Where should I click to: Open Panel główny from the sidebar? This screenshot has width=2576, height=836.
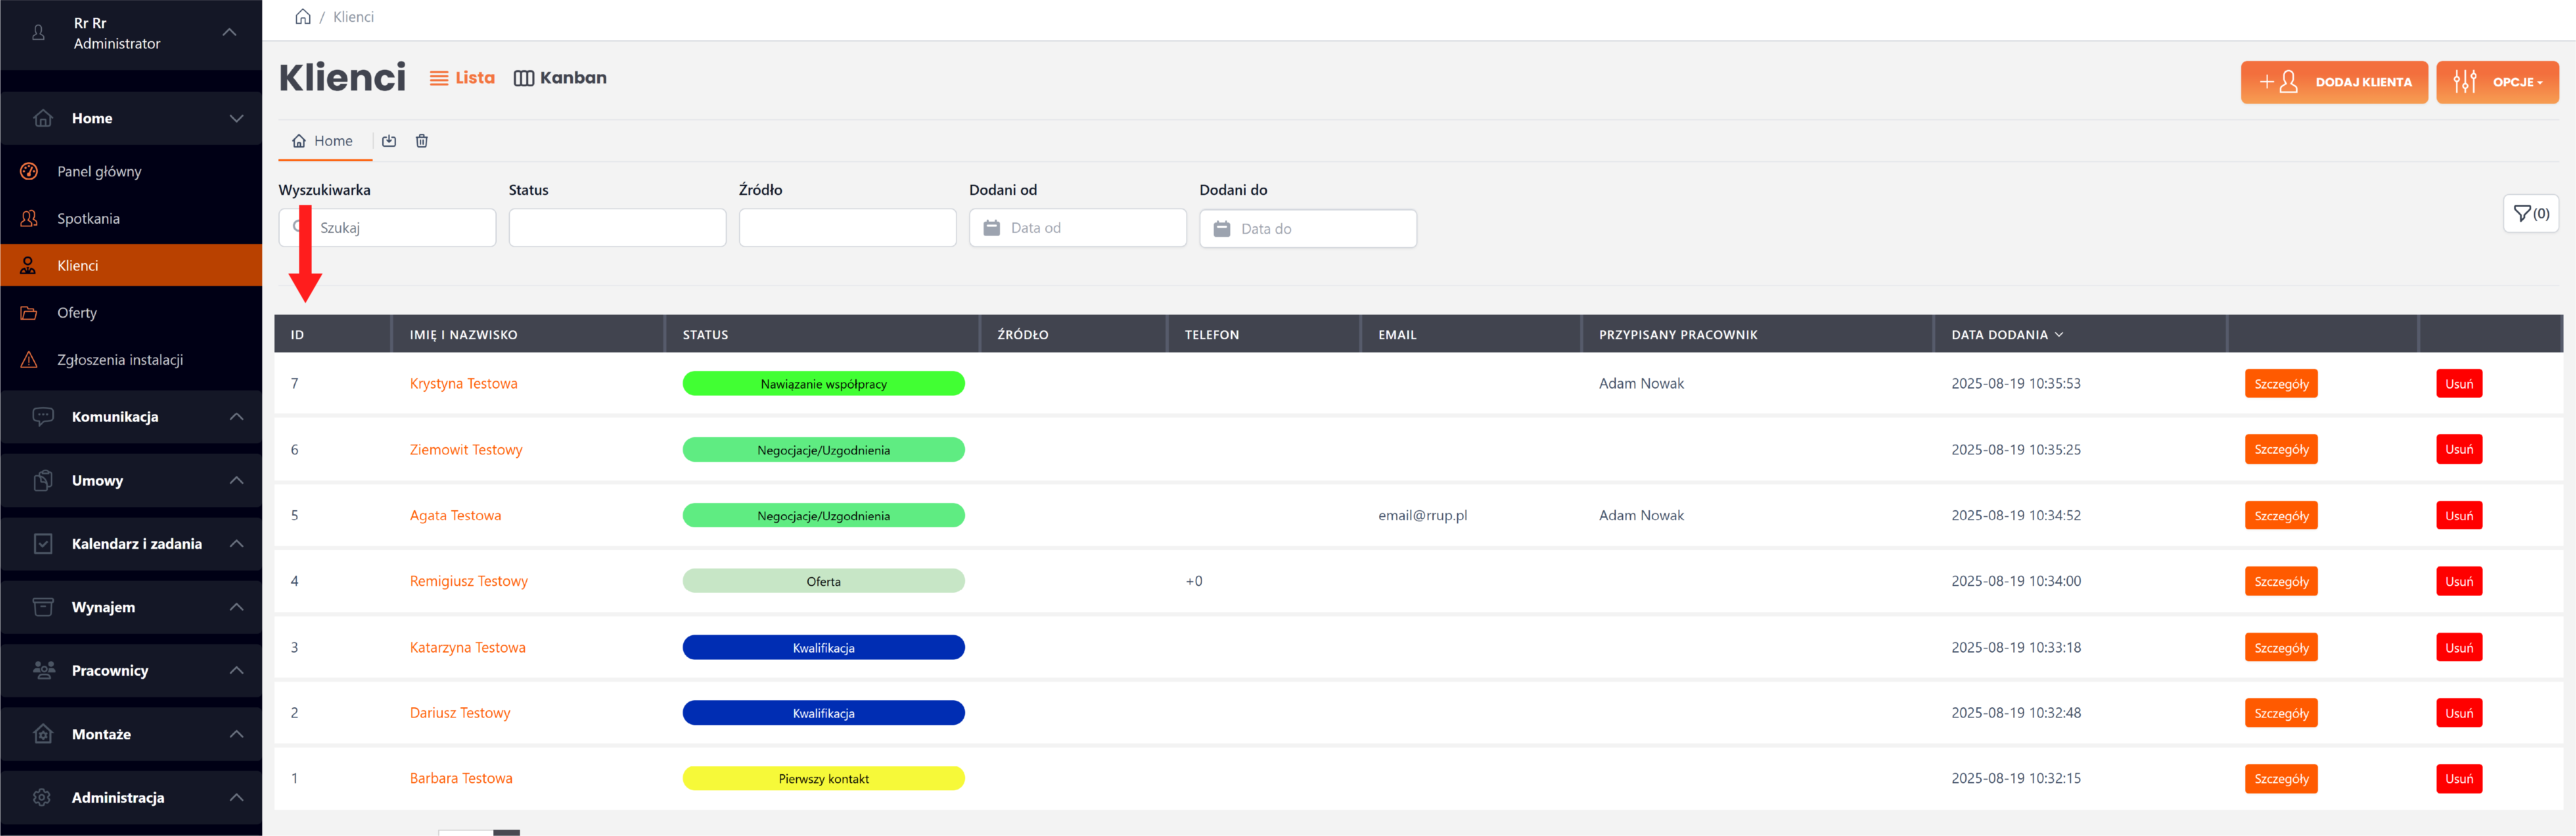pyautogui.click(x=99, y=171)
